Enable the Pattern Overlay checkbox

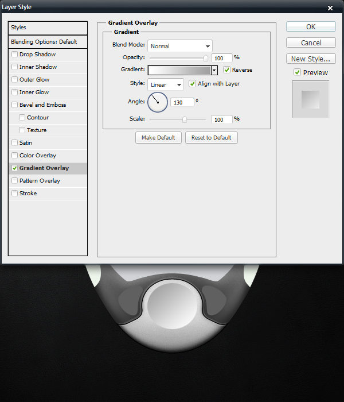14,180
